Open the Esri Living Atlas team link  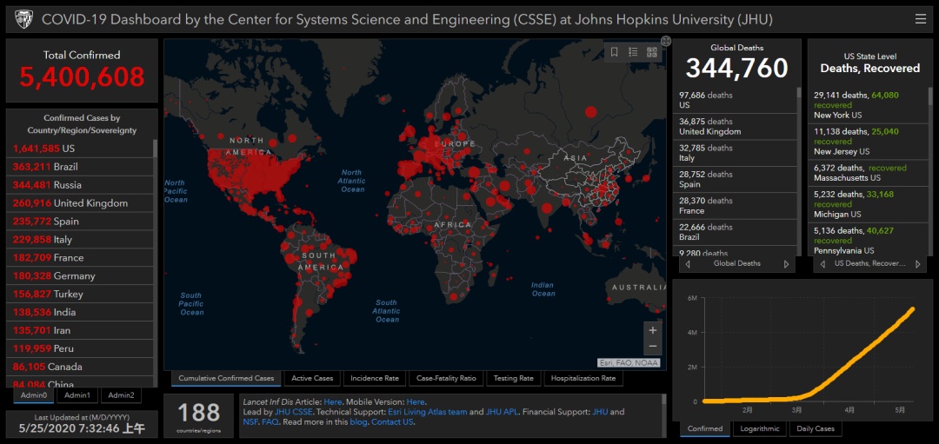pyautogui.click(x=428, y=412)
